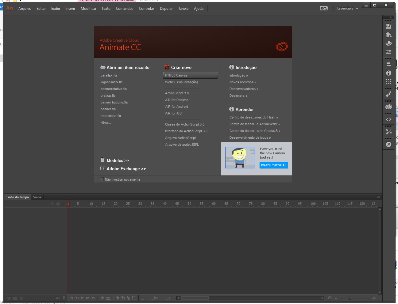Open the Controlar menu

[147, 9]
